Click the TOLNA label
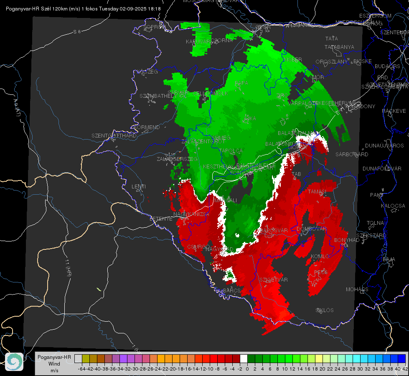This screenshot has height=376, width=409. click(x=375, y=223)
